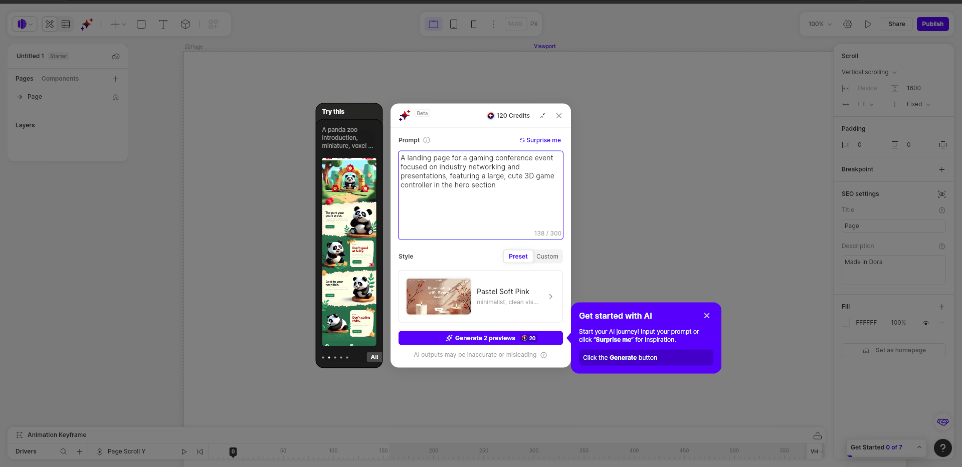
Task: Open the AI sparkle generator in toolbar
Action: point(87,24)
